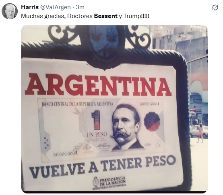Screen dimensions: 223x195
Task: Click the large numeral 1 on banknote
Action: click(97, 120)
